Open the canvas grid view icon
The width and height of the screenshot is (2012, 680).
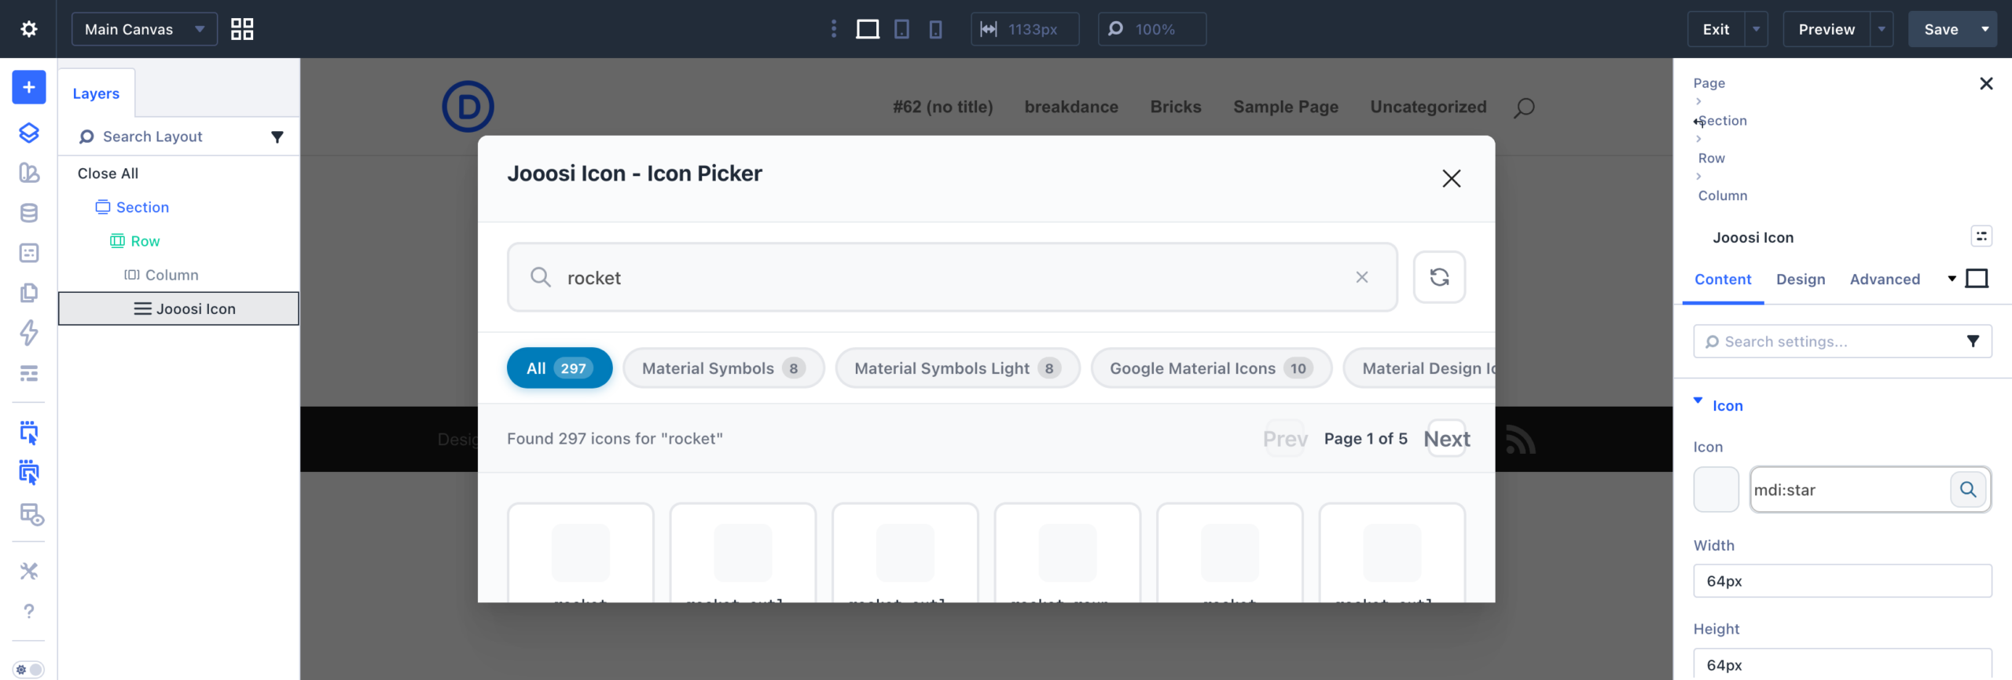point(242,29)
